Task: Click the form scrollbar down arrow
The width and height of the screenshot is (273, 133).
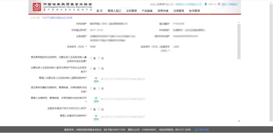Action: point(239,121)
